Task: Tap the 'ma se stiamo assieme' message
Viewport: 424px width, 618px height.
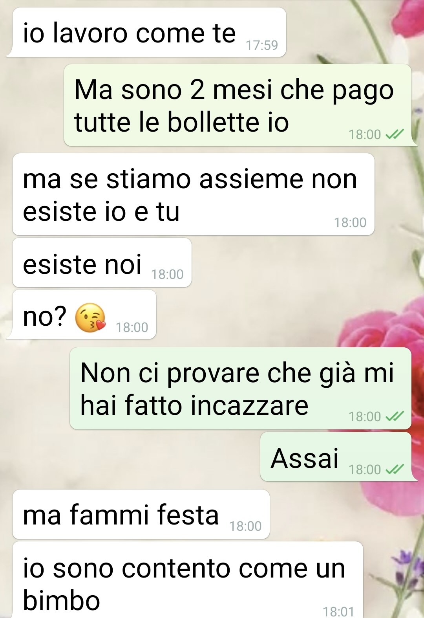Action: point(193,194)
